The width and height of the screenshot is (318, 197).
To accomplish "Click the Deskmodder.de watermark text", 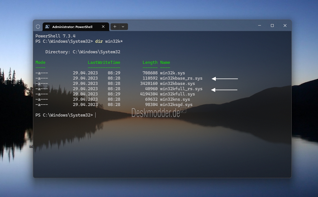I will pyautogui.click(x=156, y=113).
